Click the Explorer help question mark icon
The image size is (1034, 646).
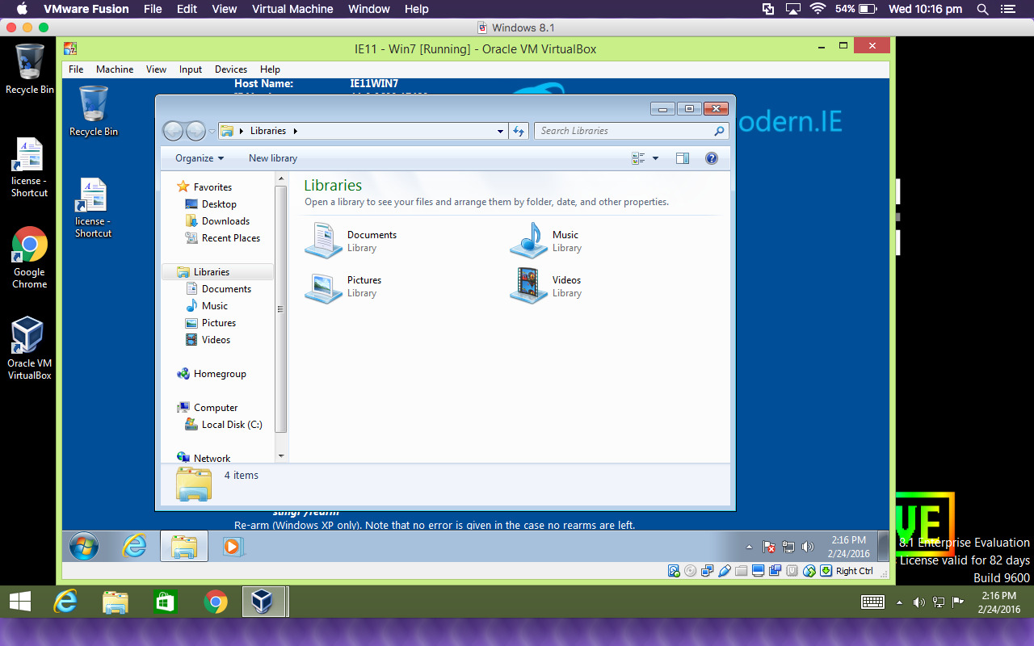[x=712, y=158]
